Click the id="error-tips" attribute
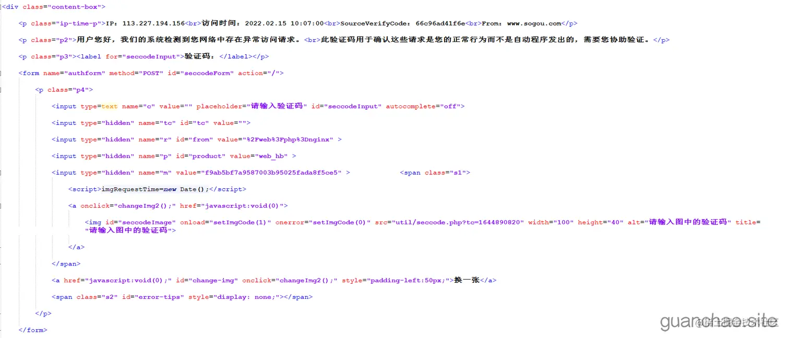Image resolution: width=789 pixels, height=338 pixels. click(153, 297)
